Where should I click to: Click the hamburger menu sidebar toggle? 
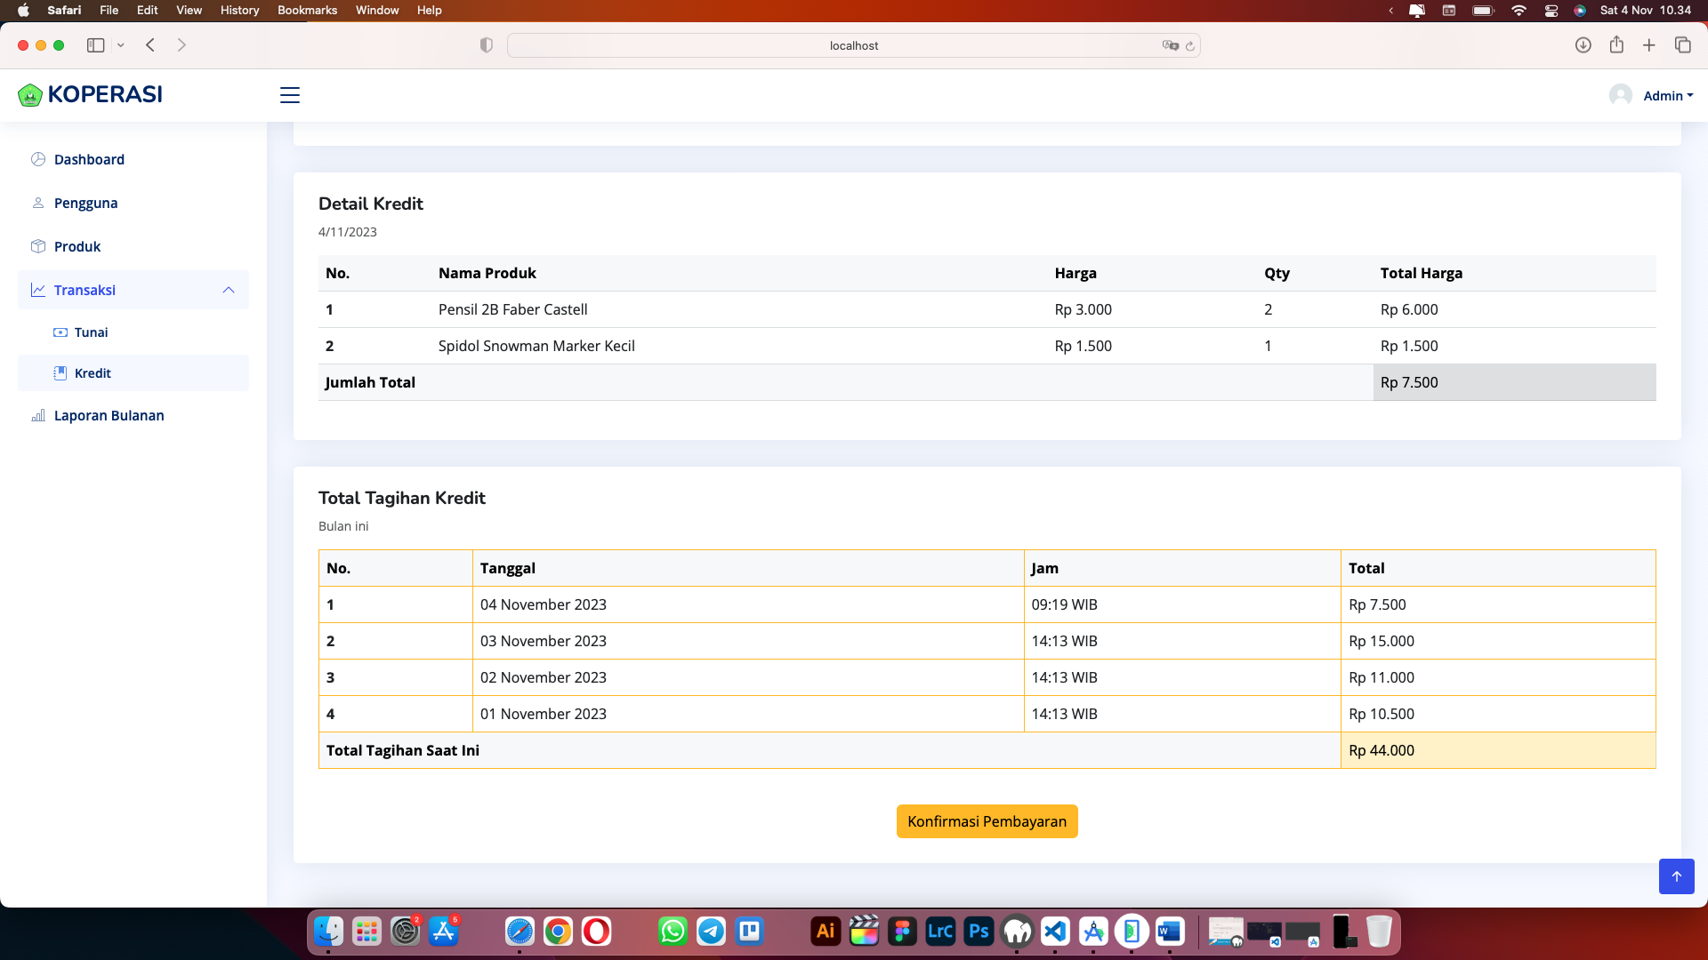(x=290, y=95)
